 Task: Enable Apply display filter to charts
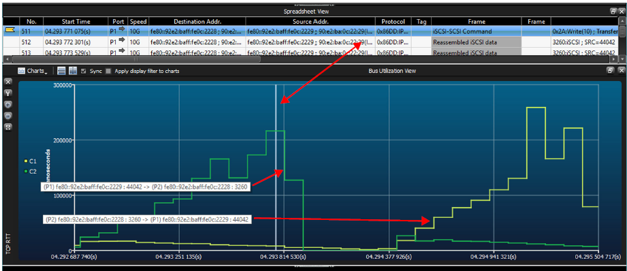108,71
